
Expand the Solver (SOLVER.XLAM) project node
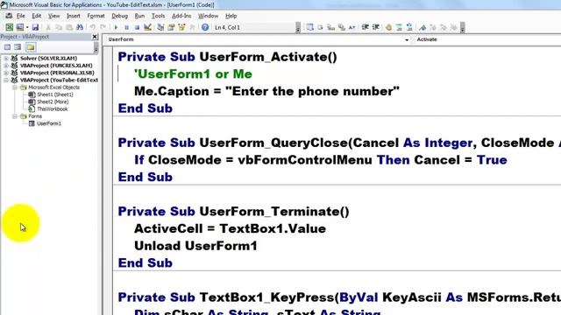pos(6,59)
